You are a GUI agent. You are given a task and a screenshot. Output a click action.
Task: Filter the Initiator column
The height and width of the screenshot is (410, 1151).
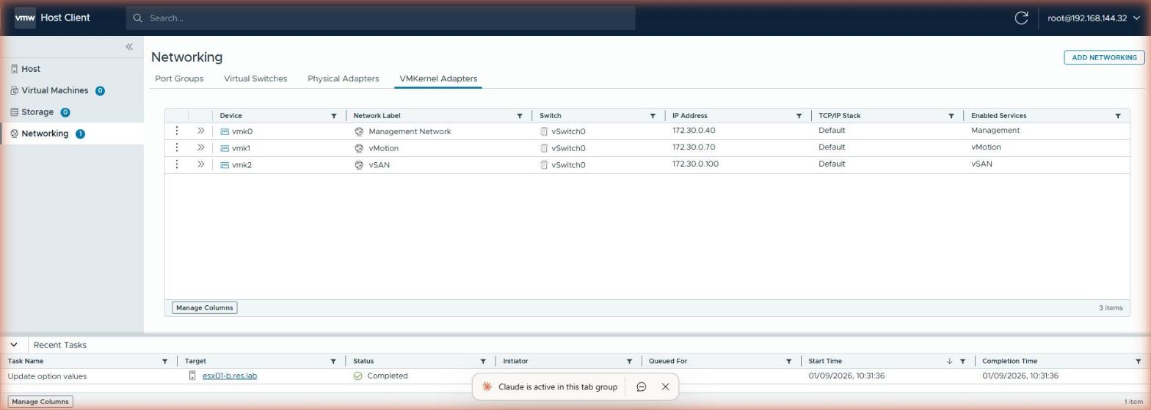628,362
